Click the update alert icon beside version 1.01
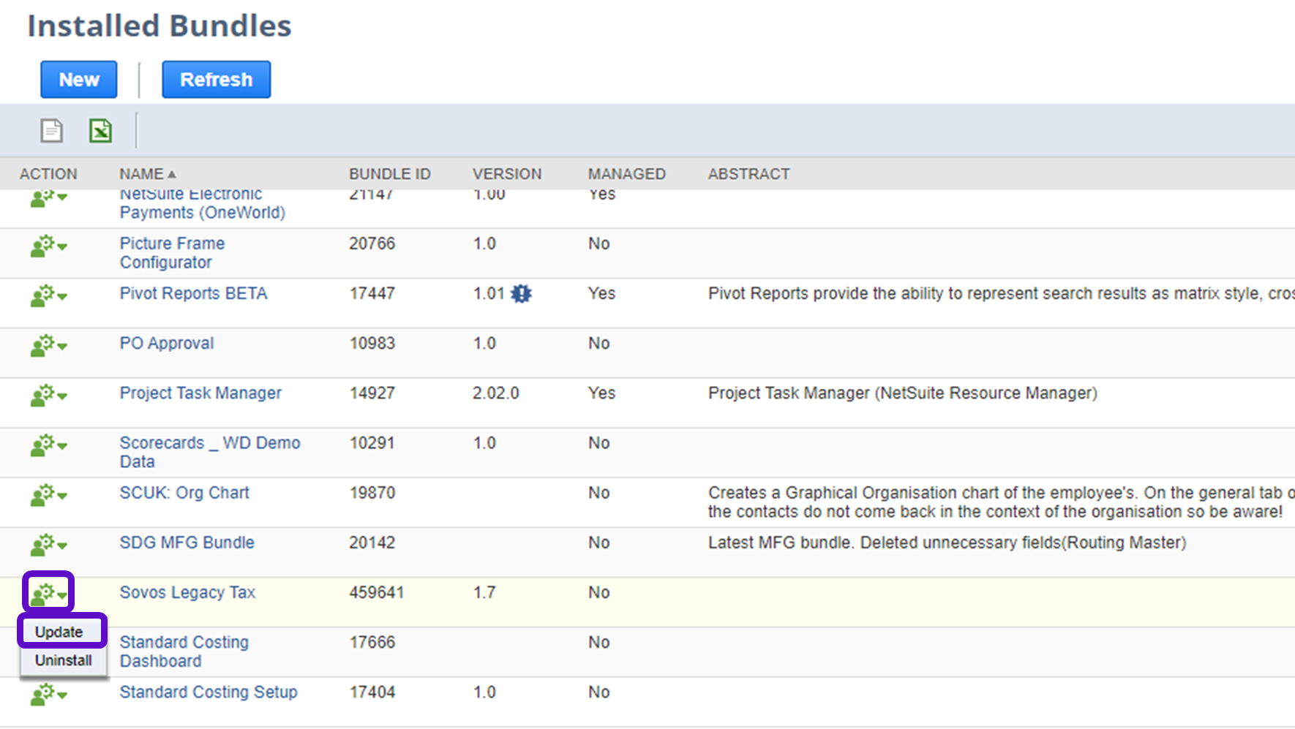 click(x=521, y=294)
